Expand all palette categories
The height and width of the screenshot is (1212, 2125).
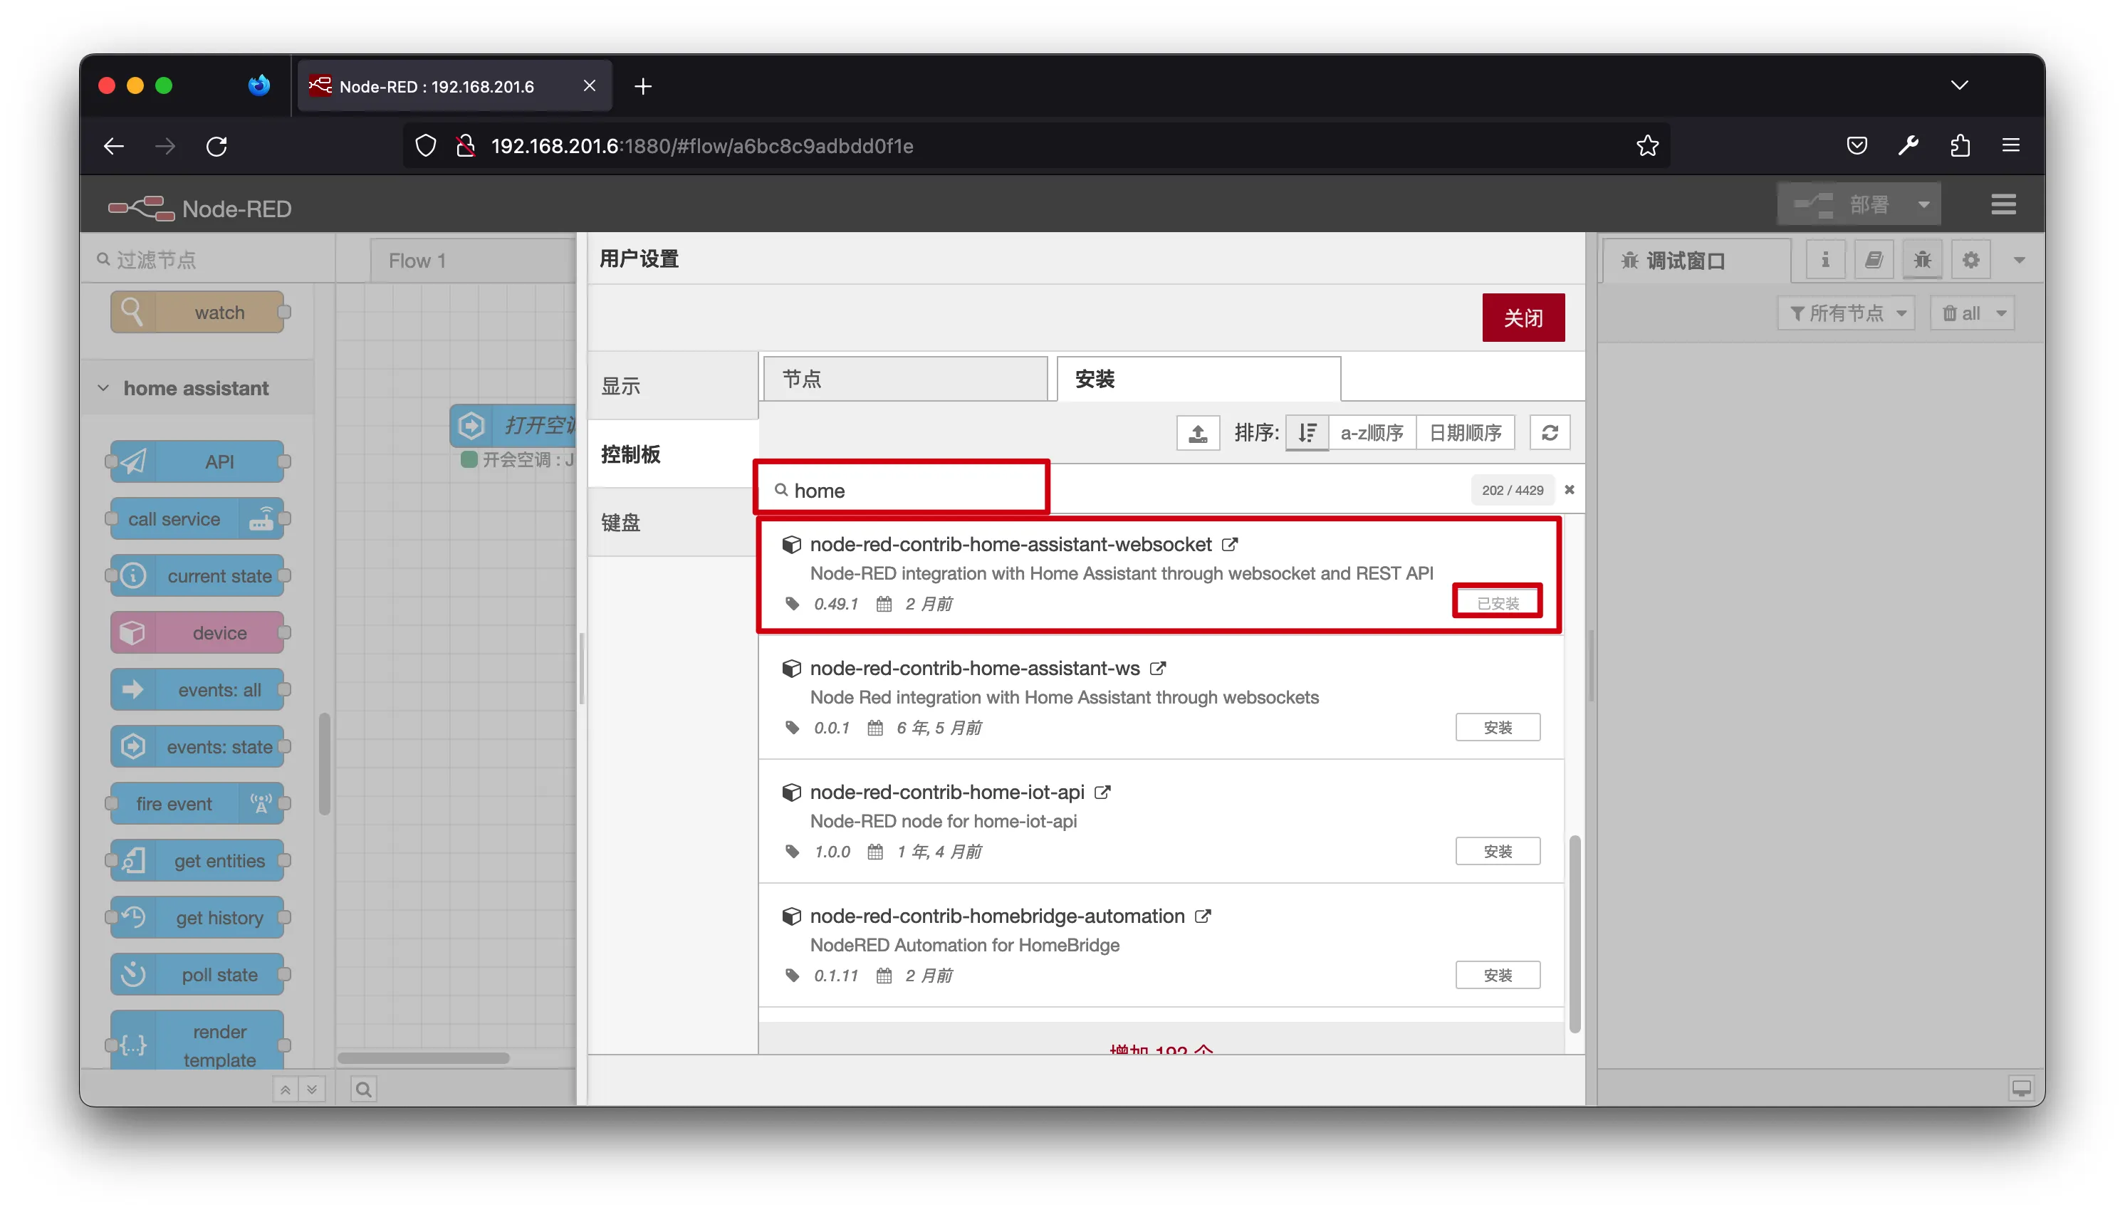point(312,1089)
